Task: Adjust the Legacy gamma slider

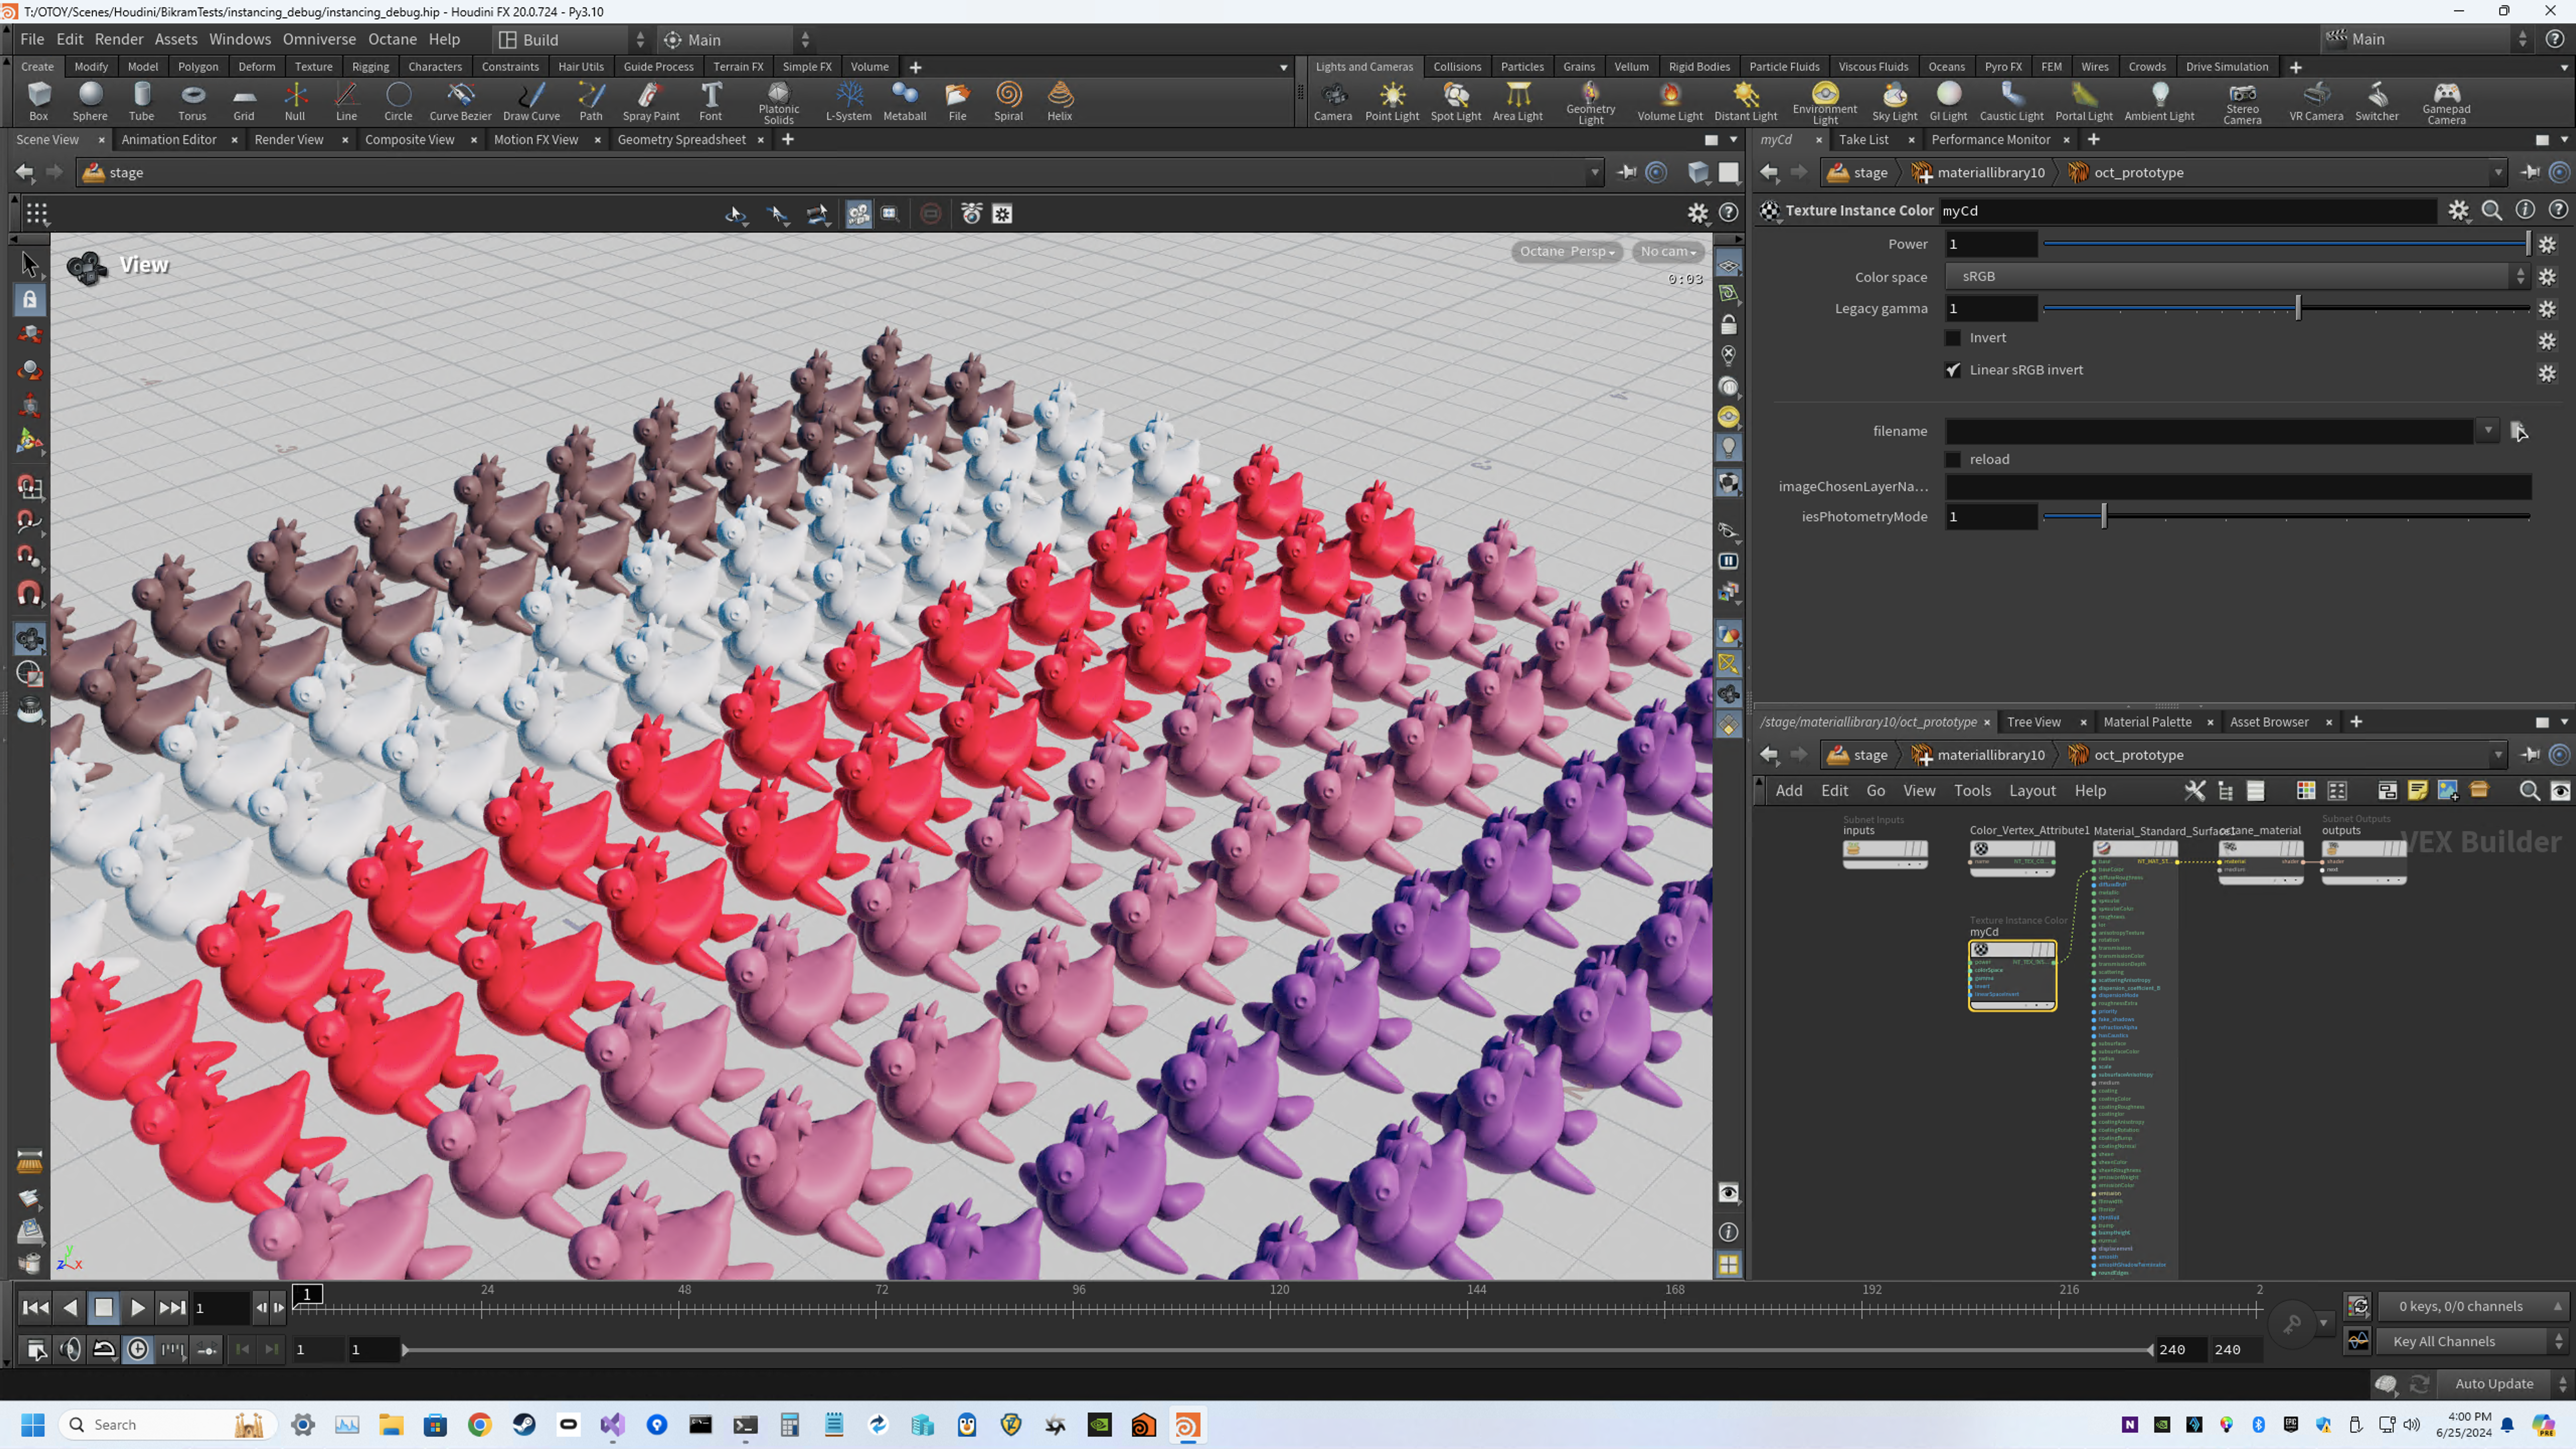Action: 2298,309
